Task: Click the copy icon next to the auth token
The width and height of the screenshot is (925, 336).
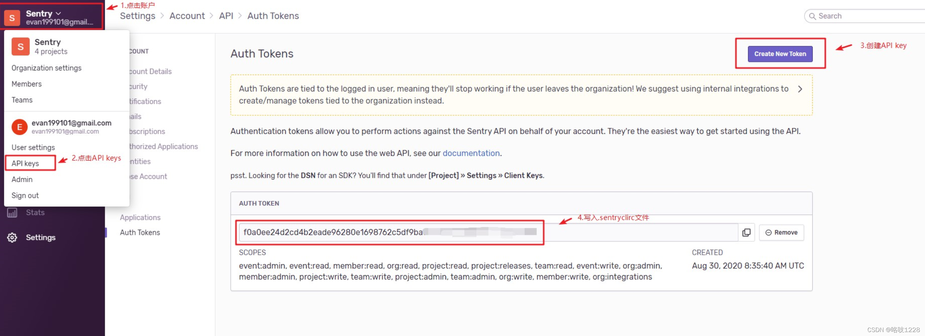Action: 746,232
